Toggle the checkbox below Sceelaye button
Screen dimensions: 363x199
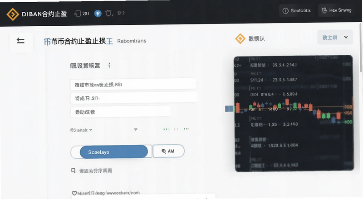pyautogui.click(x=74, y=171)
